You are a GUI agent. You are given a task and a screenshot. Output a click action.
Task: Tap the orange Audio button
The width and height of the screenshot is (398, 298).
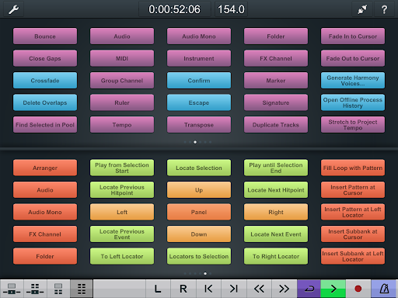coord(45,190)
